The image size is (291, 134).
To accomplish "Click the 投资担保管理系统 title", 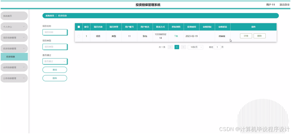I will (x=148, y=5).
